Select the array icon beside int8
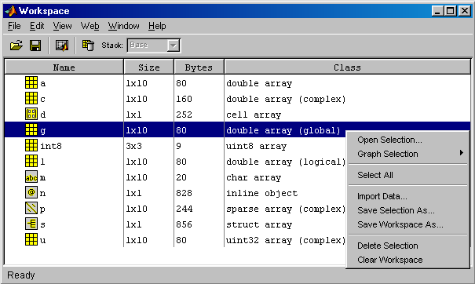The width and height of the screenshot is (475, 284). (x=31, y=145)
